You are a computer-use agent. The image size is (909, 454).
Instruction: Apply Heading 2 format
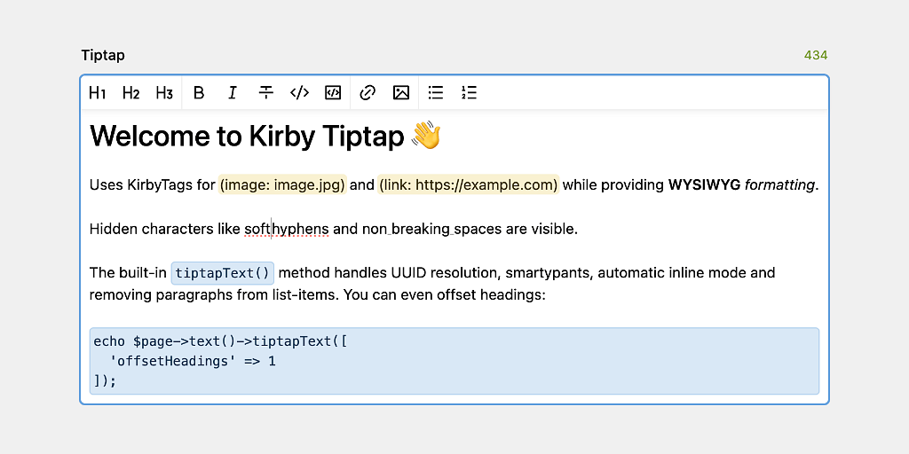[x=131, y=92]
